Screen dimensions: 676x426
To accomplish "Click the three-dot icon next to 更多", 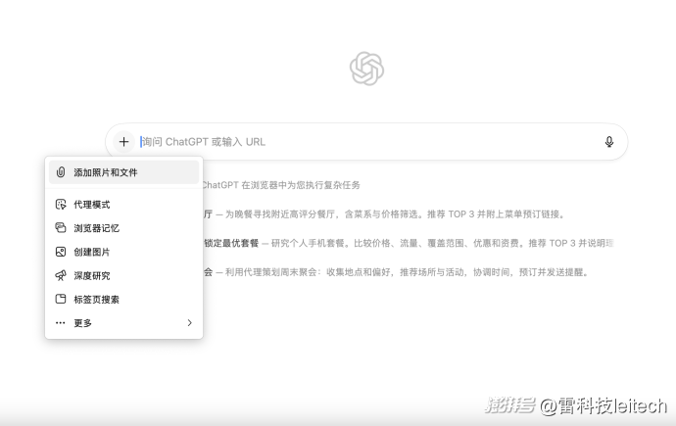I will click(61, 323).
